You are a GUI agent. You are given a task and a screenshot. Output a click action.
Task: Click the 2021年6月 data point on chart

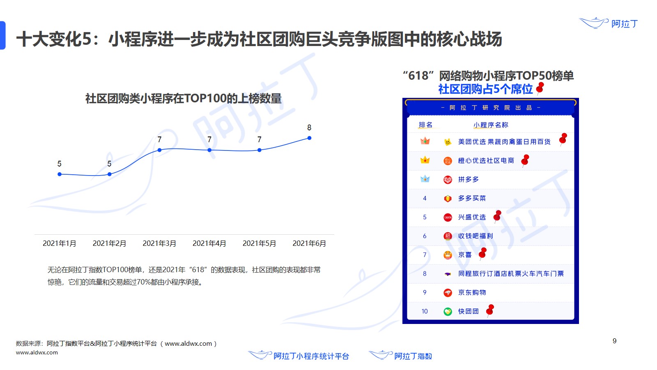pyautogui.click(x=309, y=138)
